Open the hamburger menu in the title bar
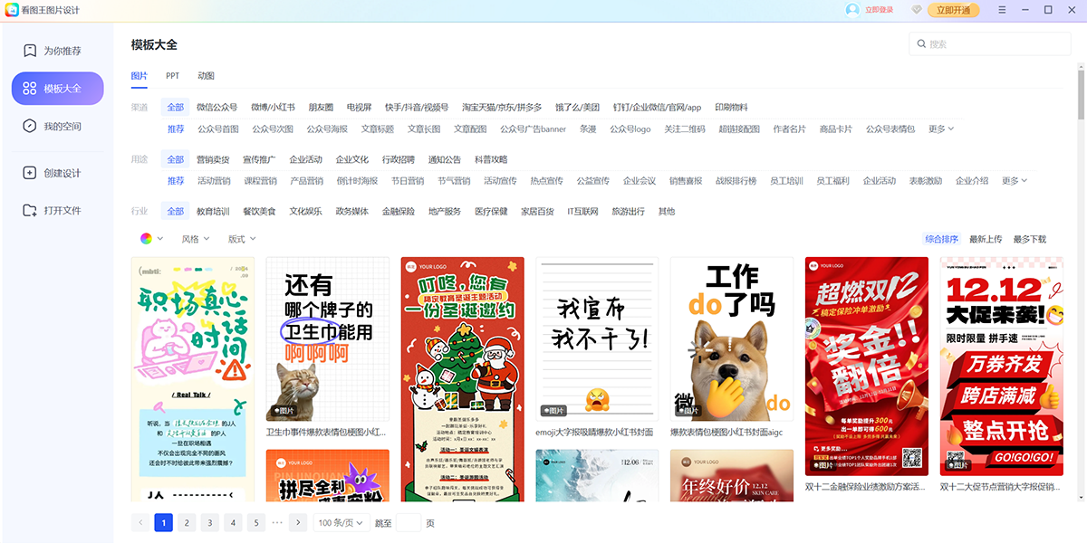The width and height of the screenshot is (1087, 543). (x=1001, y=10)
